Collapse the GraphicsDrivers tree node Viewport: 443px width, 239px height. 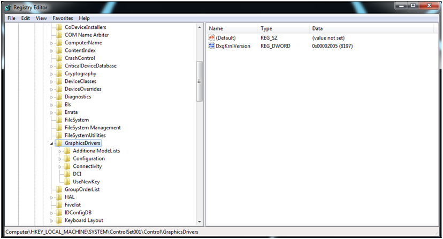pyautogui.click(x=52, y=143)
